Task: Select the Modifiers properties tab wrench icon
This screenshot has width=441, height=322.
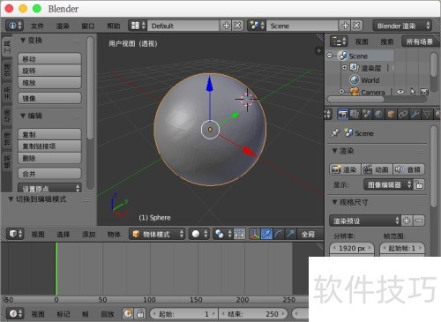Action: [415, 114]
